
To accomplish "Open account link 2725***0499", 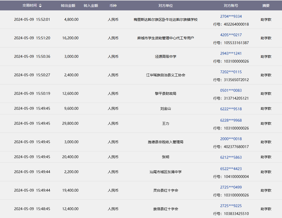I will tap(231, 187).
